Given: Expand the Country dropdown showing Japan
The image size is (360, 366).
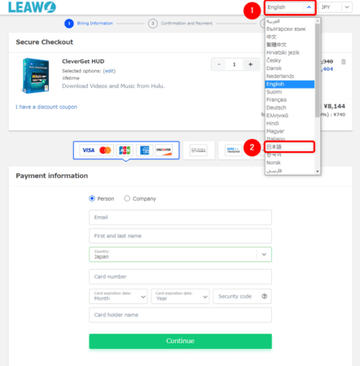Looking at the screenshot, I should (180, 255).
